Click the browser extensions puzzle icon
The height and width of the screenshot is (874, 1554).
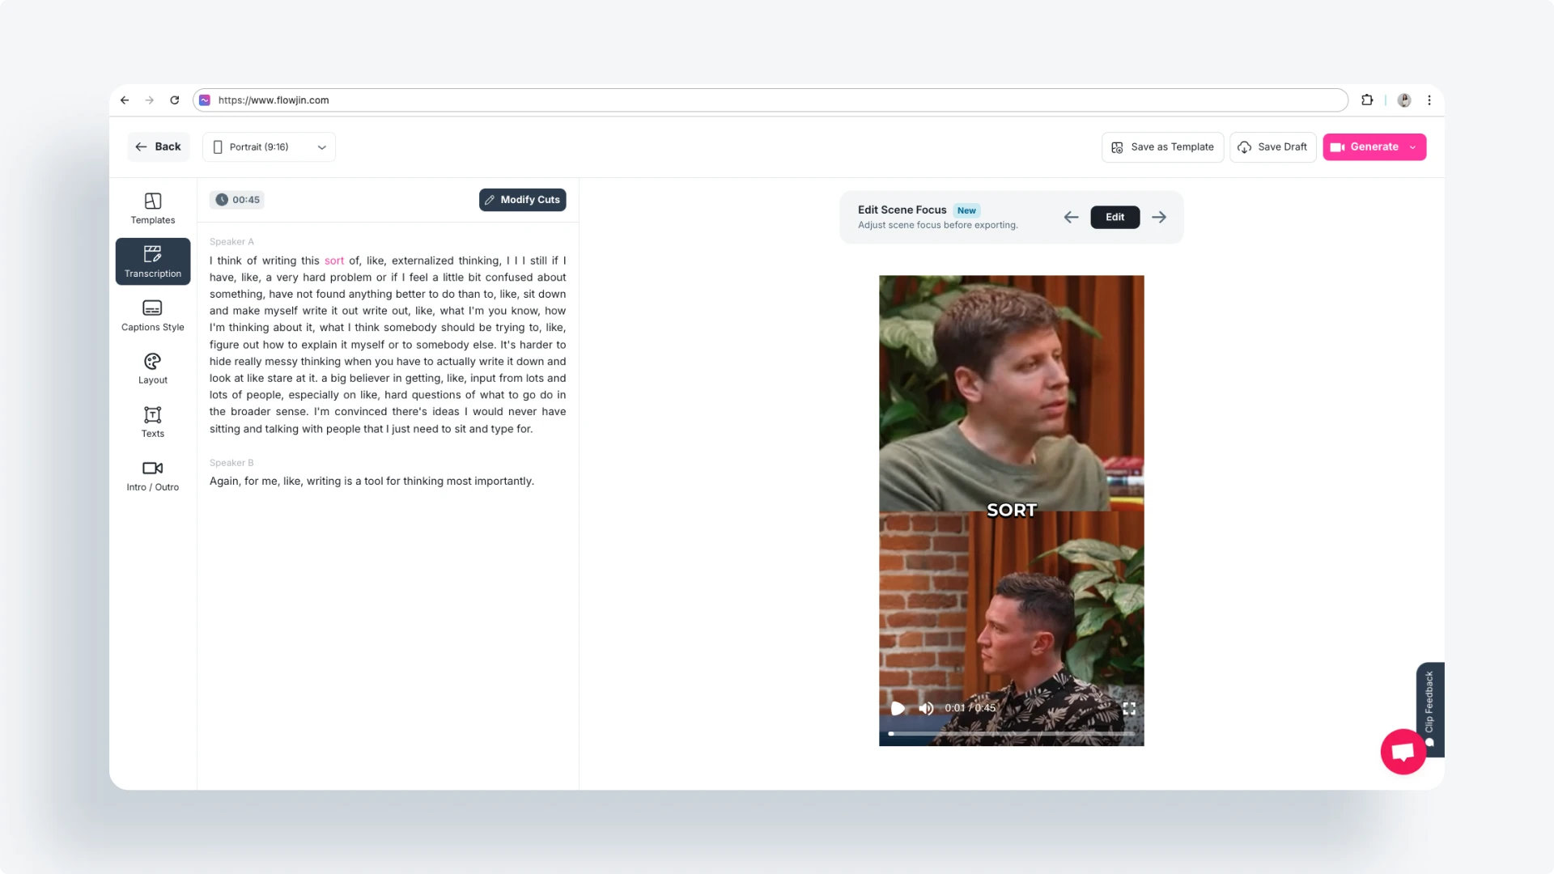pos(1367,100)
